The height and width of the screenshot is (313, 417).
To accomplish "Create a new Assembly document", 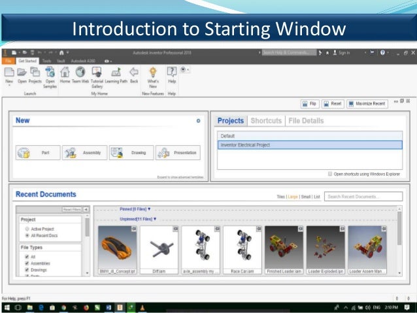I will pyautogui.click(x=84, y=153).
